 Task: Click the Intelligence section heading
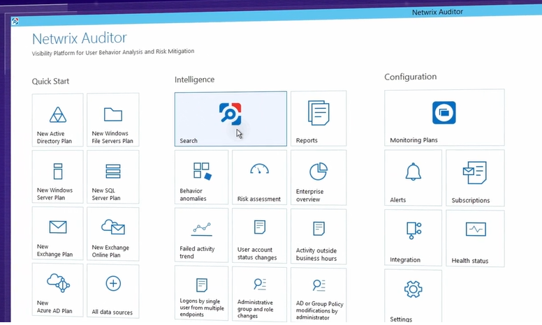[x=194, y=80]
